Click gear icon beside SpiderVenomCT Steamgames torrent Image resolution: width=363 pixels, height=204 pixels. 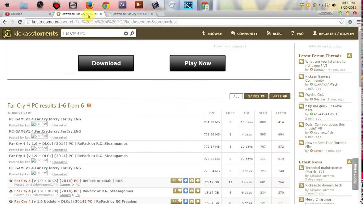[11, 191]
